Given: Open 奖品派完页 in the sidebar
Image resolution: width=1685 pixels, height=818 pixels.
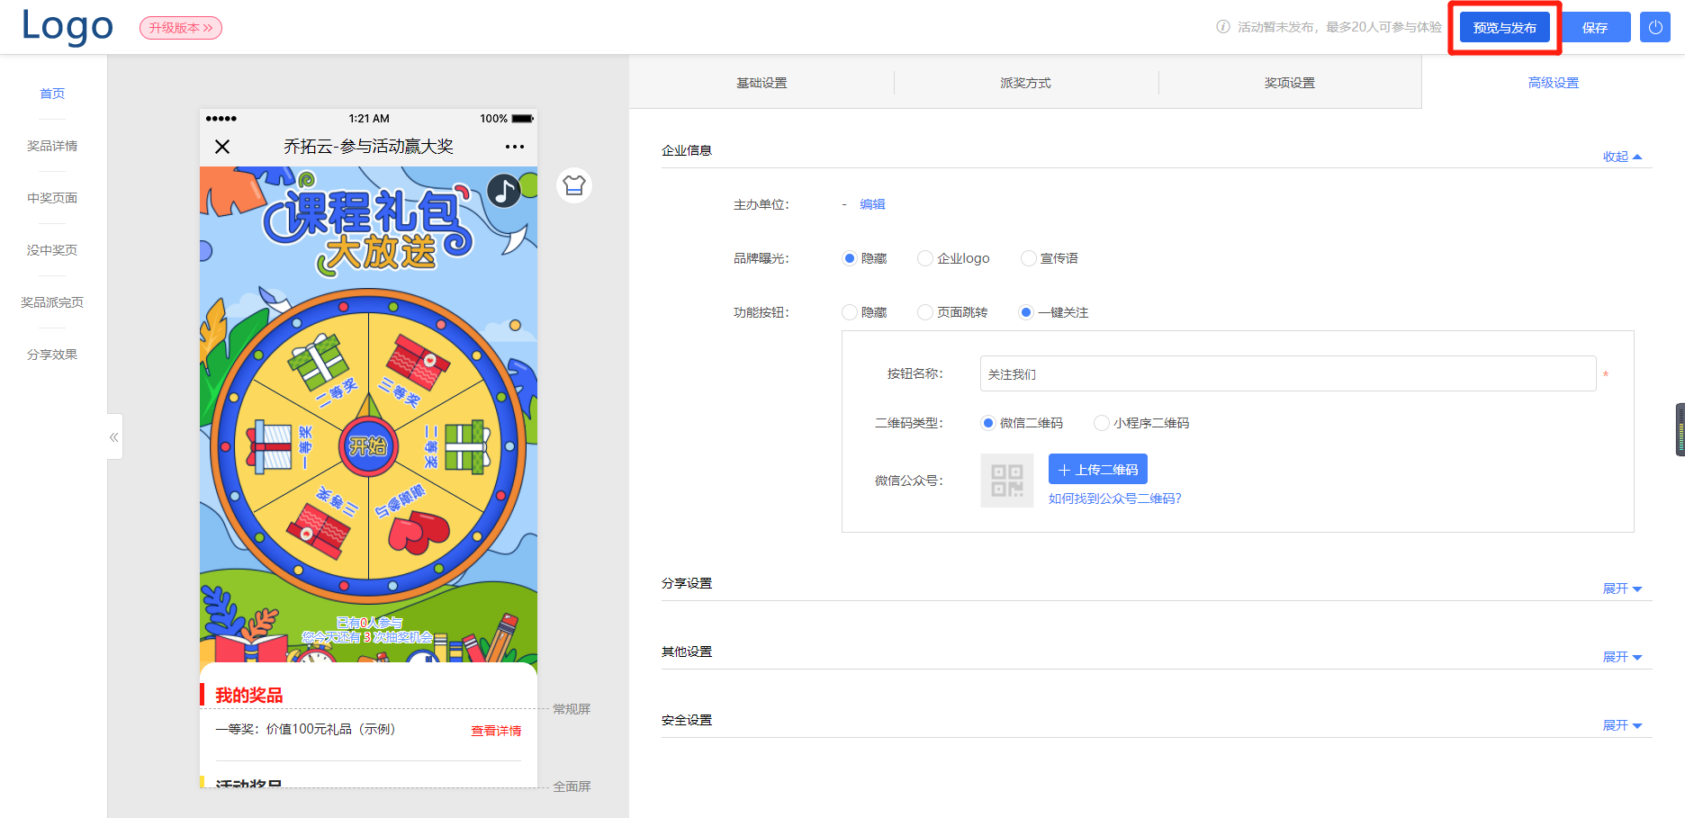Looking at the screenshot, I should tap(52, 302).
